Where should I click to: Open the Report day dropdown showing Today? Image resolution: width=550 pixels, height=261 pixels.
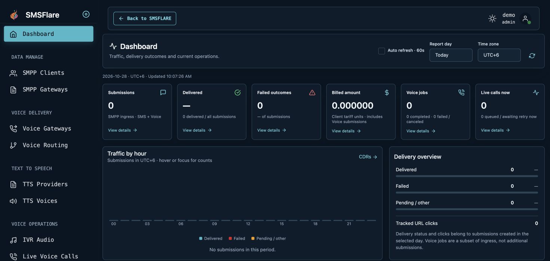[451, 55]
